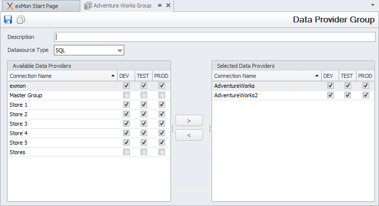Uncheck PROD checkbox for Store 3
The image size is (379, 206).
pos(162,124)
